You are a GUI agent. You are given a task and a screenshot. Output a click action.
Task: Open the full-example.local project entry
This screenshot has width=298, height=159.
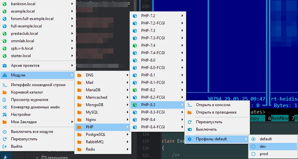(38, 26)
